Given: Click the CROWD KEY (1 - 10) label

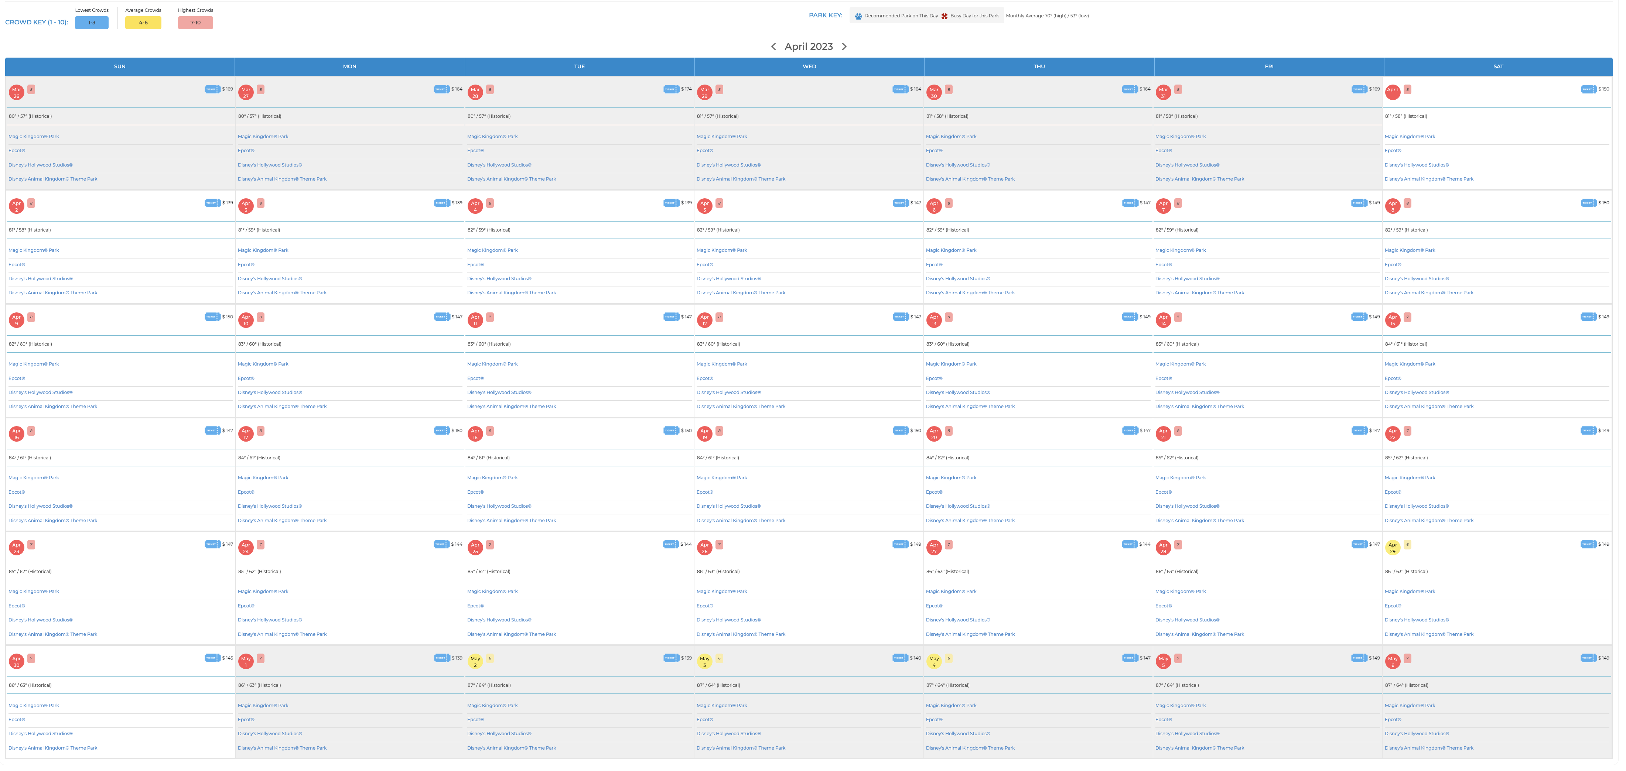Looking at the screenshot, I should (37, 23).
